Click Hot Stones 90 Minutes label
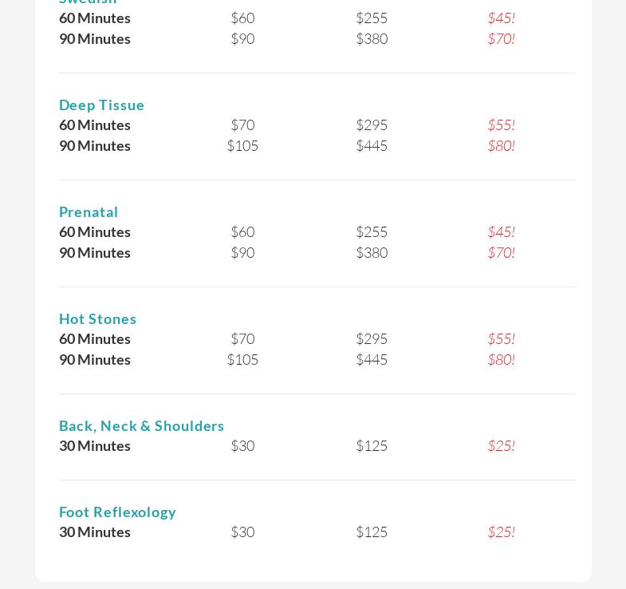This screenshot has width=626, height=589. [95, 359]
